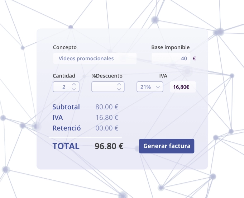Open the IVA 21% dropdown

(150, 87)
